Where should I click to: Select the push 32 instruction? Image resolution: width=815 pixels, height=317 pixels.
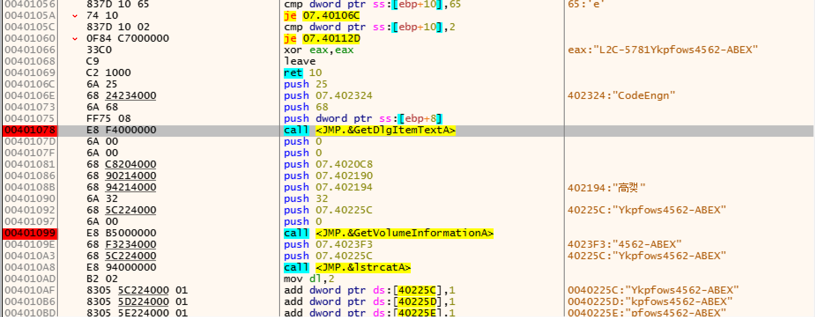306,198
